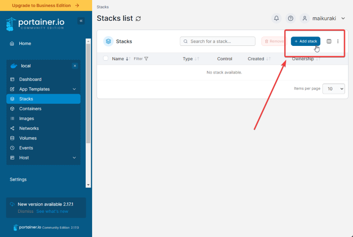Expand the Host submenu chevron
Image resolution: width=353 pixels, height=237 pixels.
[x=74, y=158]
